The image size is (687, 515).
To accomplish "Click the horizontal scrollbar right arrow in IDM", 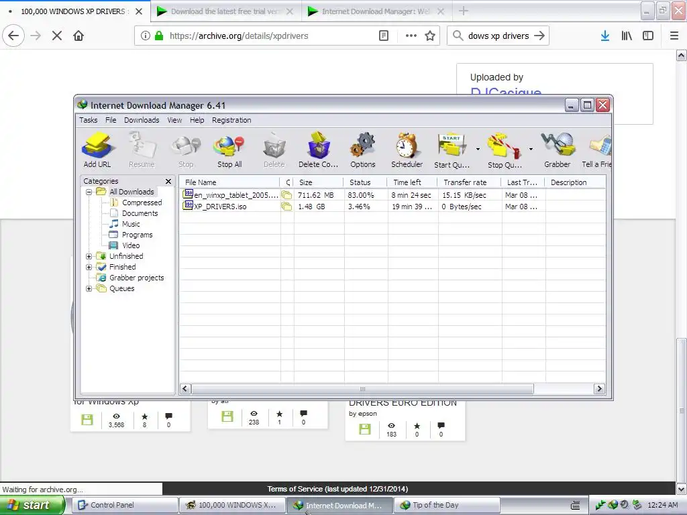I will pos(599,388).
